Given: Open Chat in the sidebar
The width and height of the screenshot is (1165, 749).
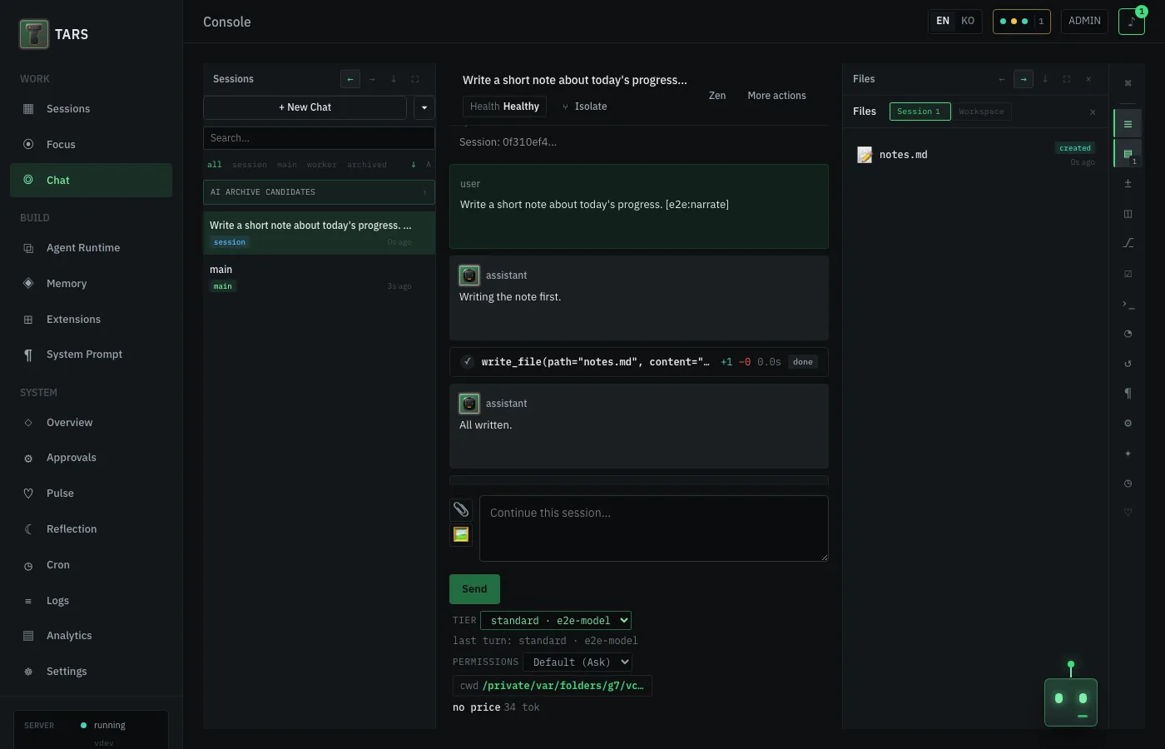Looking at the screenshot, I should pos(91,181).
